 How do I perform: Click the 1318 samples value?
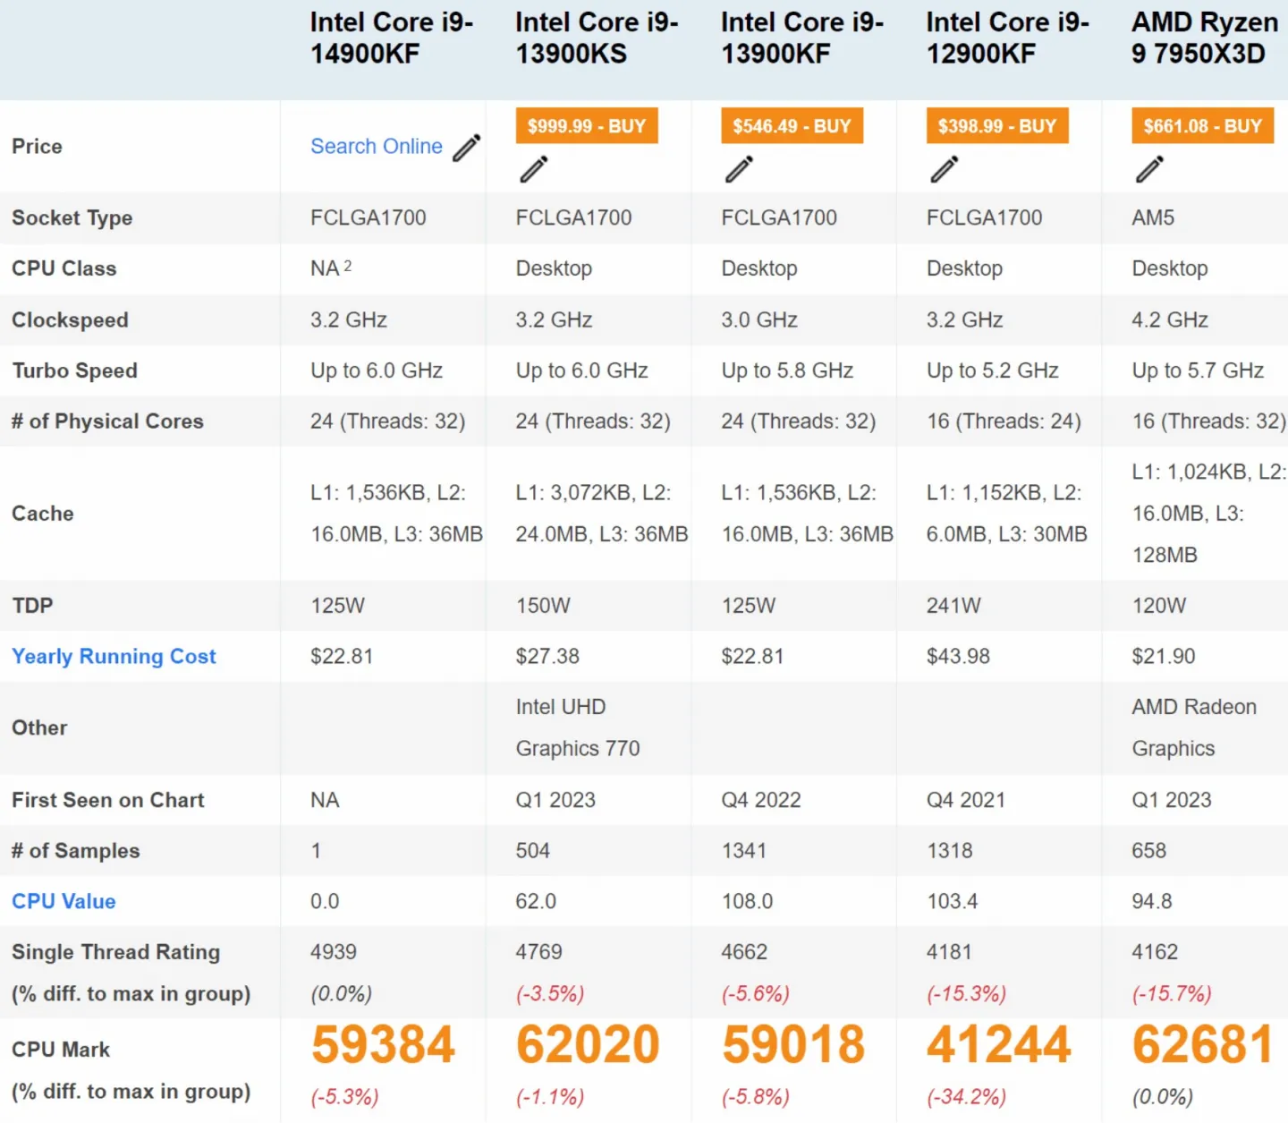click(950, 851)
